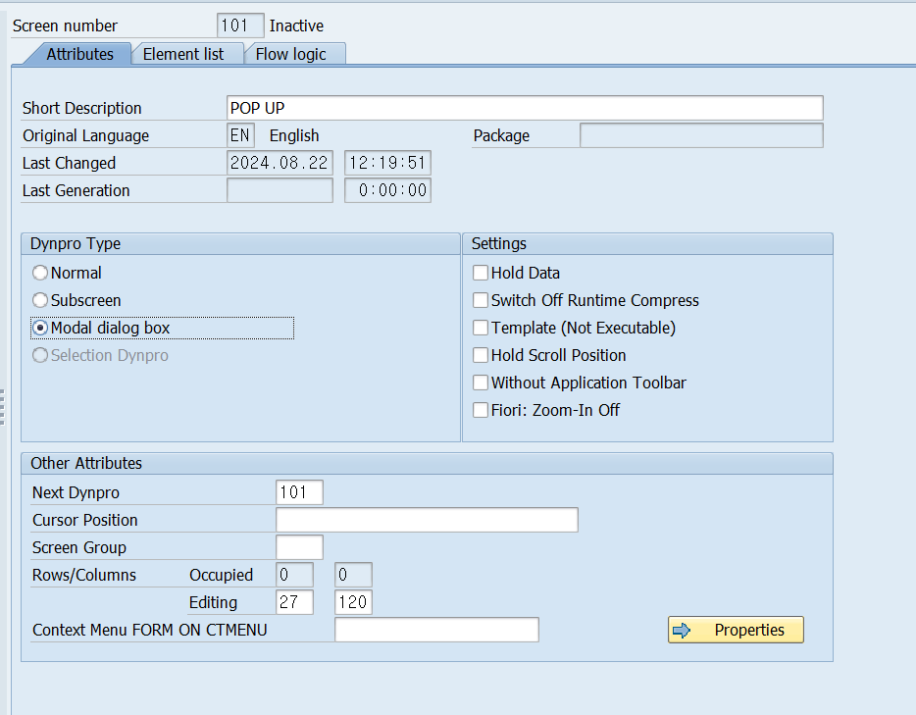This screenshot has width=916, height=715.
Task: Click the Last Changed label
Action: point(69,163)
